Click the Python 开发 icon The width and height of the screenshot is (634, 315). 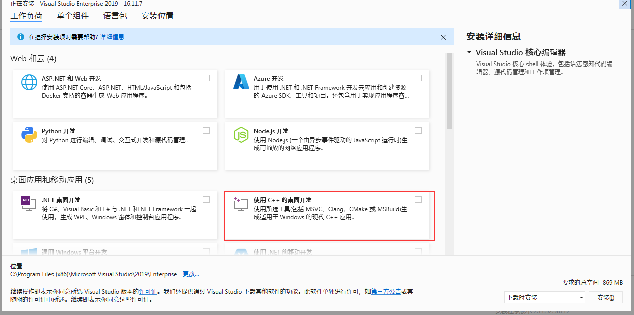pyautogui.click(x=29, y=135)
